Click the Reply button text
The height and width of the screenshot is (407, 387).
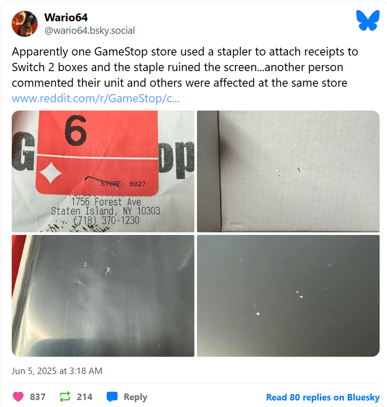135,397
